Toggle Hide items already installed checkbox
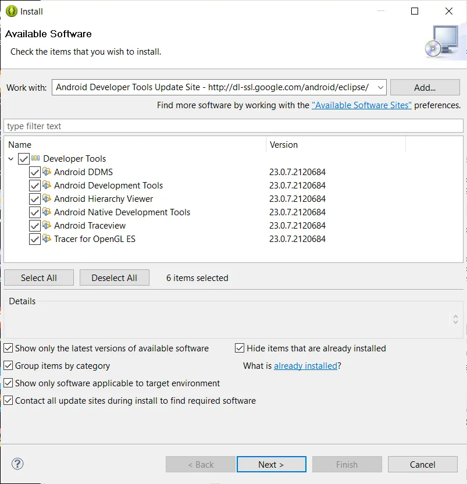467x484 pixels. [240, 348]
